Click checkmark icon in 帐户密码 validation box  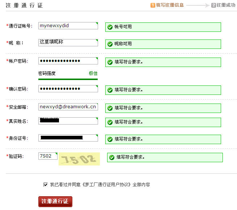click(x=110, y=62)
